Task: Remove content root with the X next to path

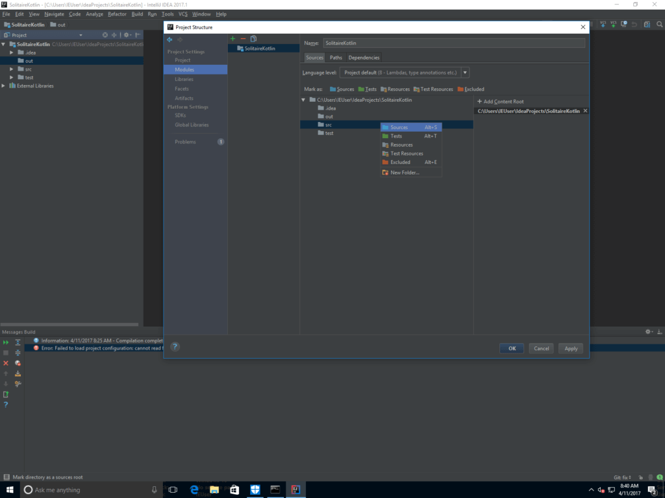Action: point(585,111)
